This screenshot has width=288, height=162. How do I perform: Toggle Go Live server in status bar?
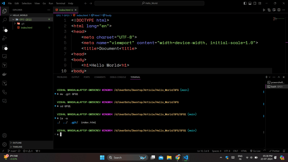[255, 151]
